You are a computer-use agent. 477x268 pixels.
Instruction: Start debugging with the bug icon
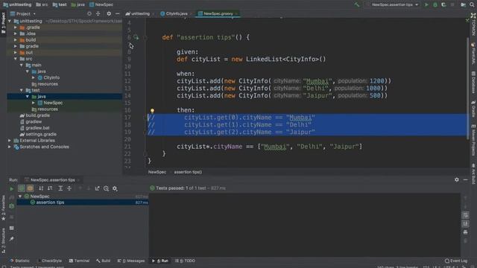click(435, 4)
